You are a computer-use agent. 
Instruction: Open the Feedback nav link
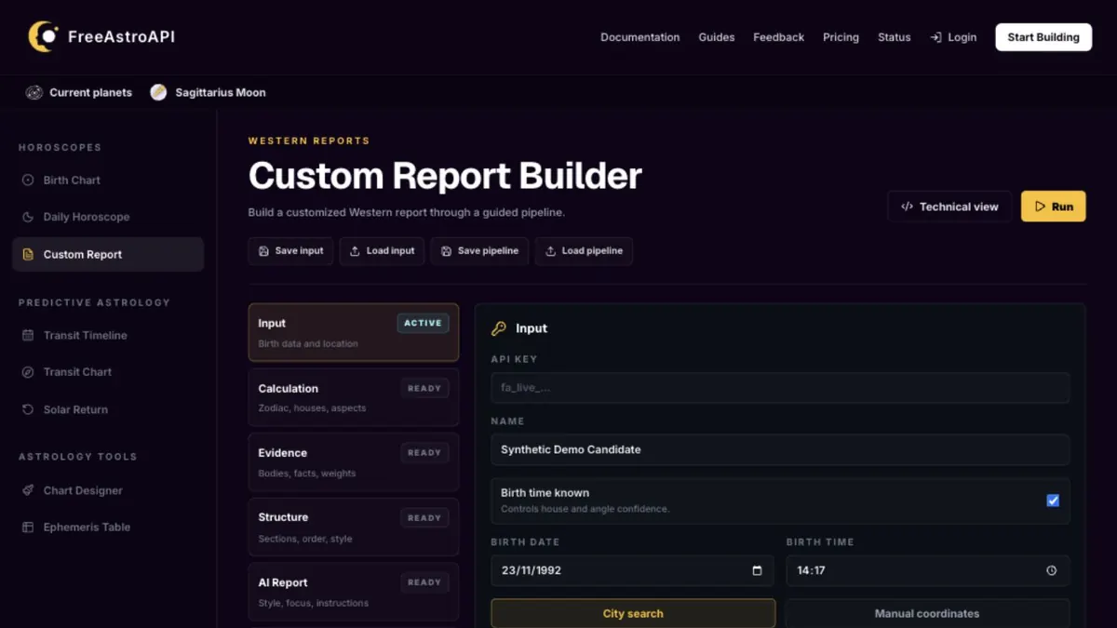point(778,37)
